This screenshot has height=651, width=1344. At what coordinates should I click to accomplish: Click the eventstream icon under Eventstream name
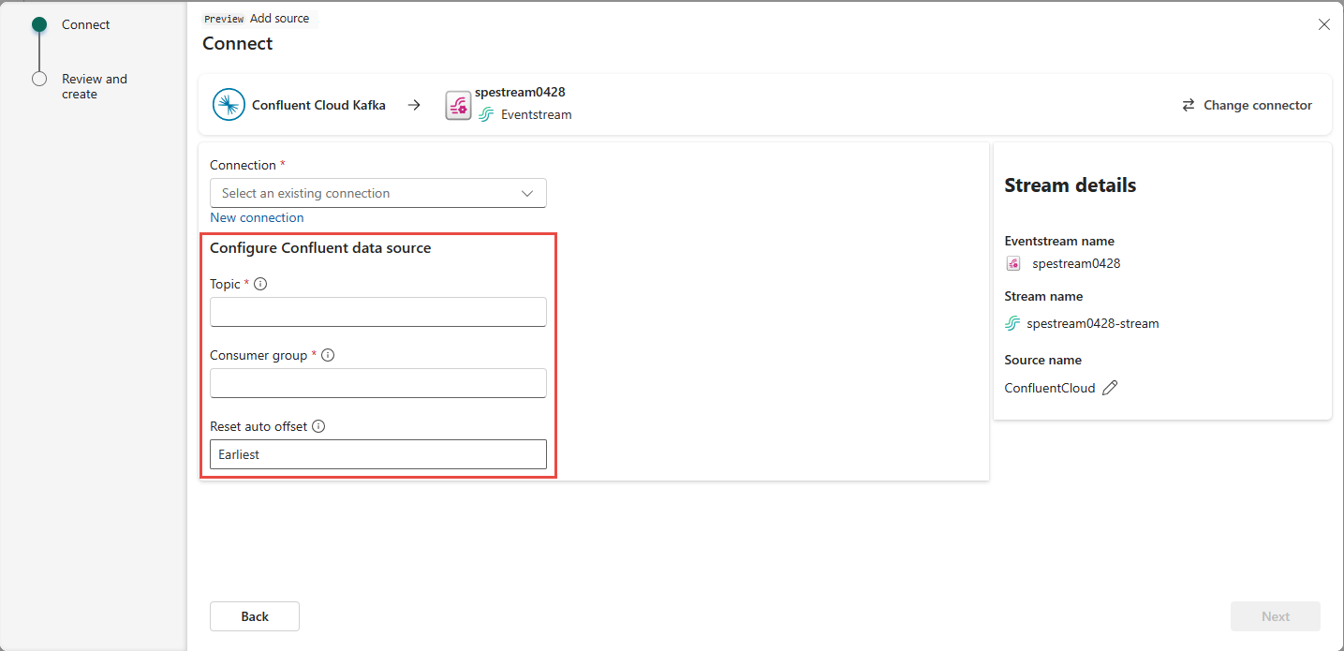[1013, 263]
